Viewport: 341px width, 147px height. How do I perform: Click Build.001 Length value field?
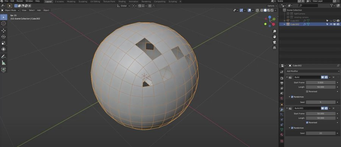[x=321, y=118]
